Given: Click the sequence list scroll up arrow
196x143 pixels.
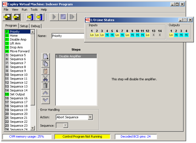Looking at the screenshot, I should pyautogui.click(x=33, y=32).
